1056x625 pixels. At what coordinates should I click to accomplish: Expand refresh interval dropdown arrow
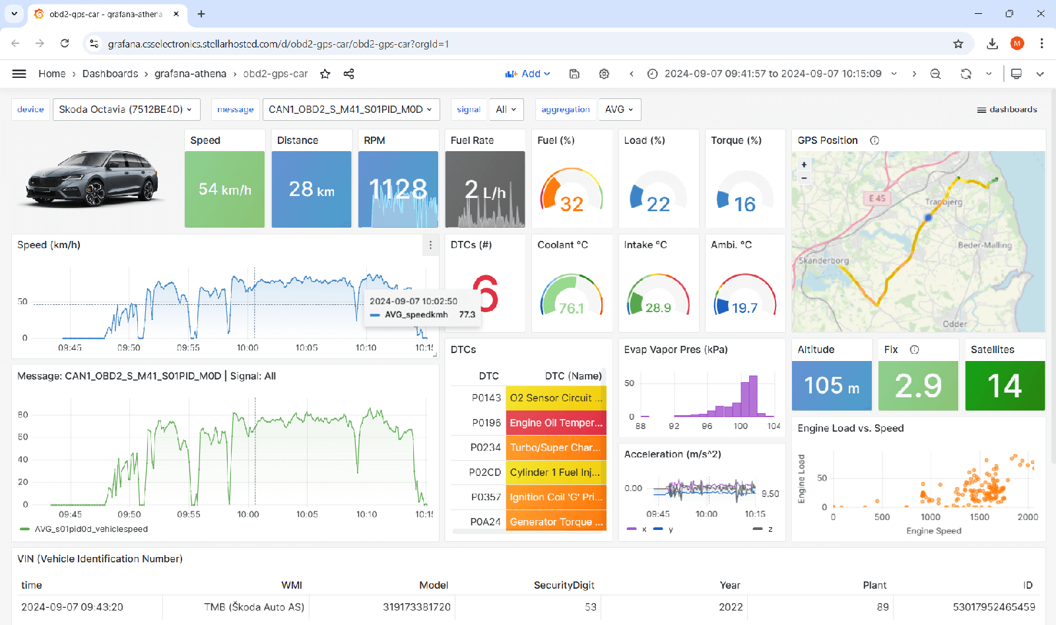pyautogui.click(x=989, y=74)
